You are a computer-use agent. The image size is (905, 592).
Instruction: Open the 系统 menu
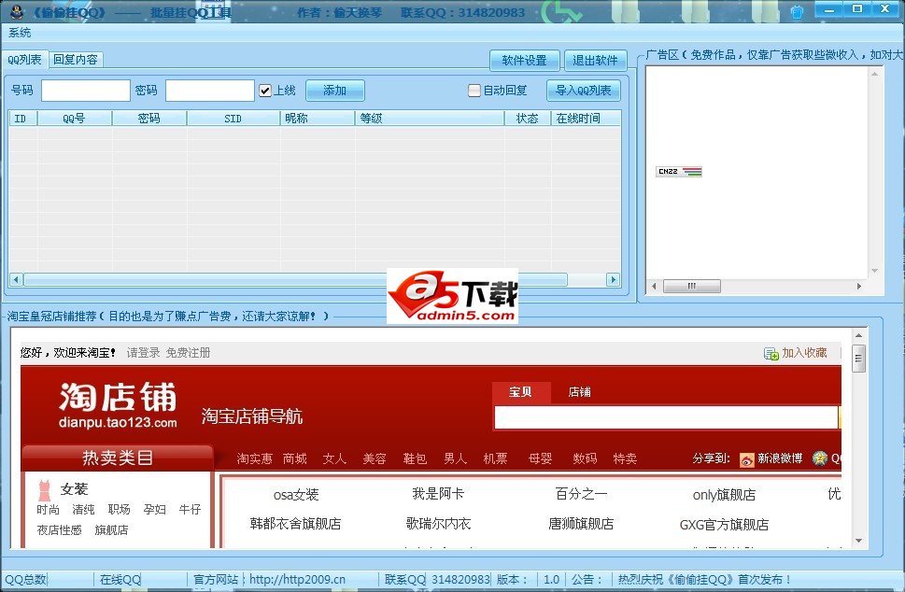[20, 33]
